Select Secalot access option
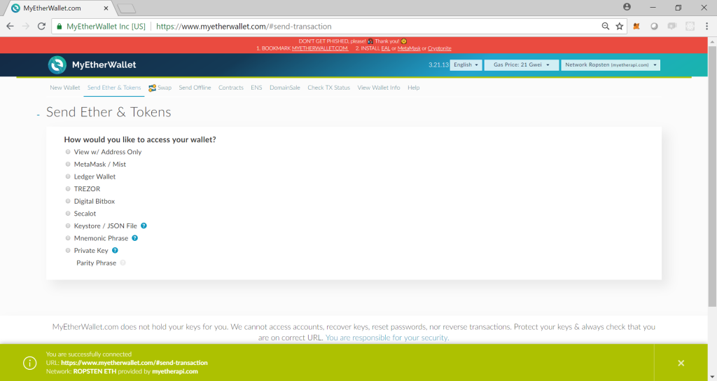717x381 pixels. [68, 214]
